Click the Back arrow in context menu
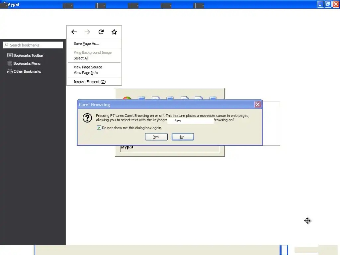This screenshot has height=255, width=340. [x=74, y=32]
